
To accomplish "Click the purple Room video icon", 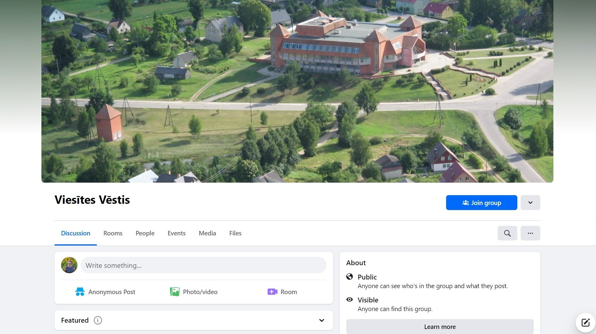I will tap(272, 292).
